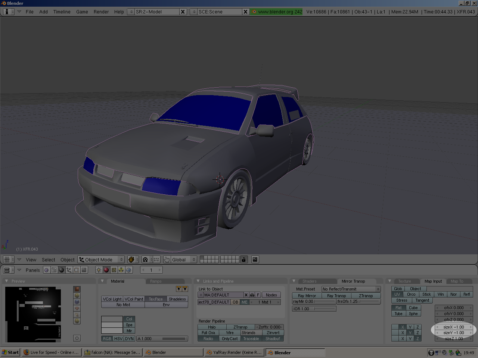Click the render this window icon
The height and width of the screenshot is (358, 478).
click(x=255, y=260)
